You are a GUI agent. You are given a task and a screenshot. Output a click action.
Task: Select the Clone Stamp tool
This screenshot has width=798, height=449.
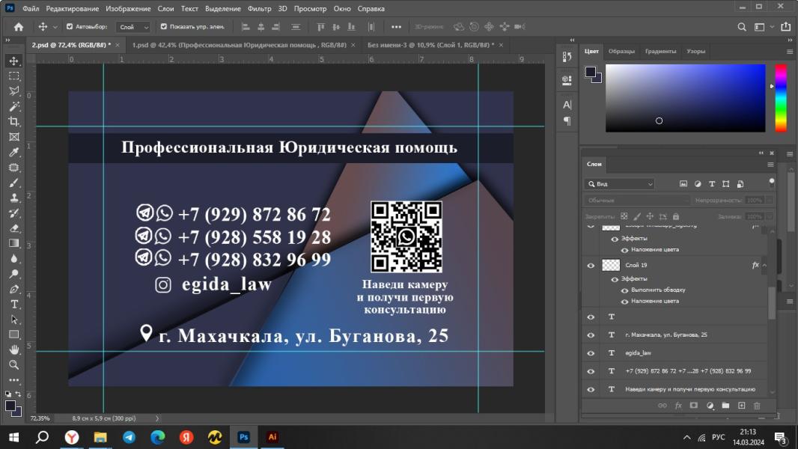13,198
